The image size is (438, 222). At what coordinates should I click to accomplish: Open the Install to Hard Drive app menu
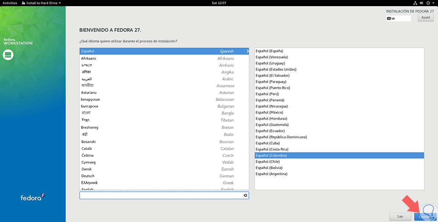(41, 3)
